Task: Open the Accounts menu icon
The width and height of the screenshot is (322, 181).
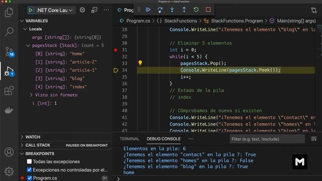Action: [x=9, y=152]
